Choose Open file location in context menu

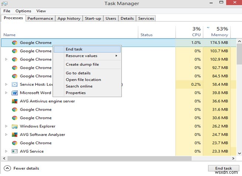[83, 79]
